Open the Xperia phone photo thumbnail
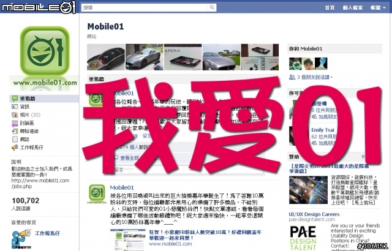This screenshot has width=392, height=251. [183, 57]
